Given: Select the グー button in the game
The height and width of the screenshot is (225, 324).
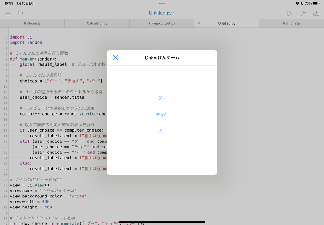Looking at the screenshot, I should [162, 98].
